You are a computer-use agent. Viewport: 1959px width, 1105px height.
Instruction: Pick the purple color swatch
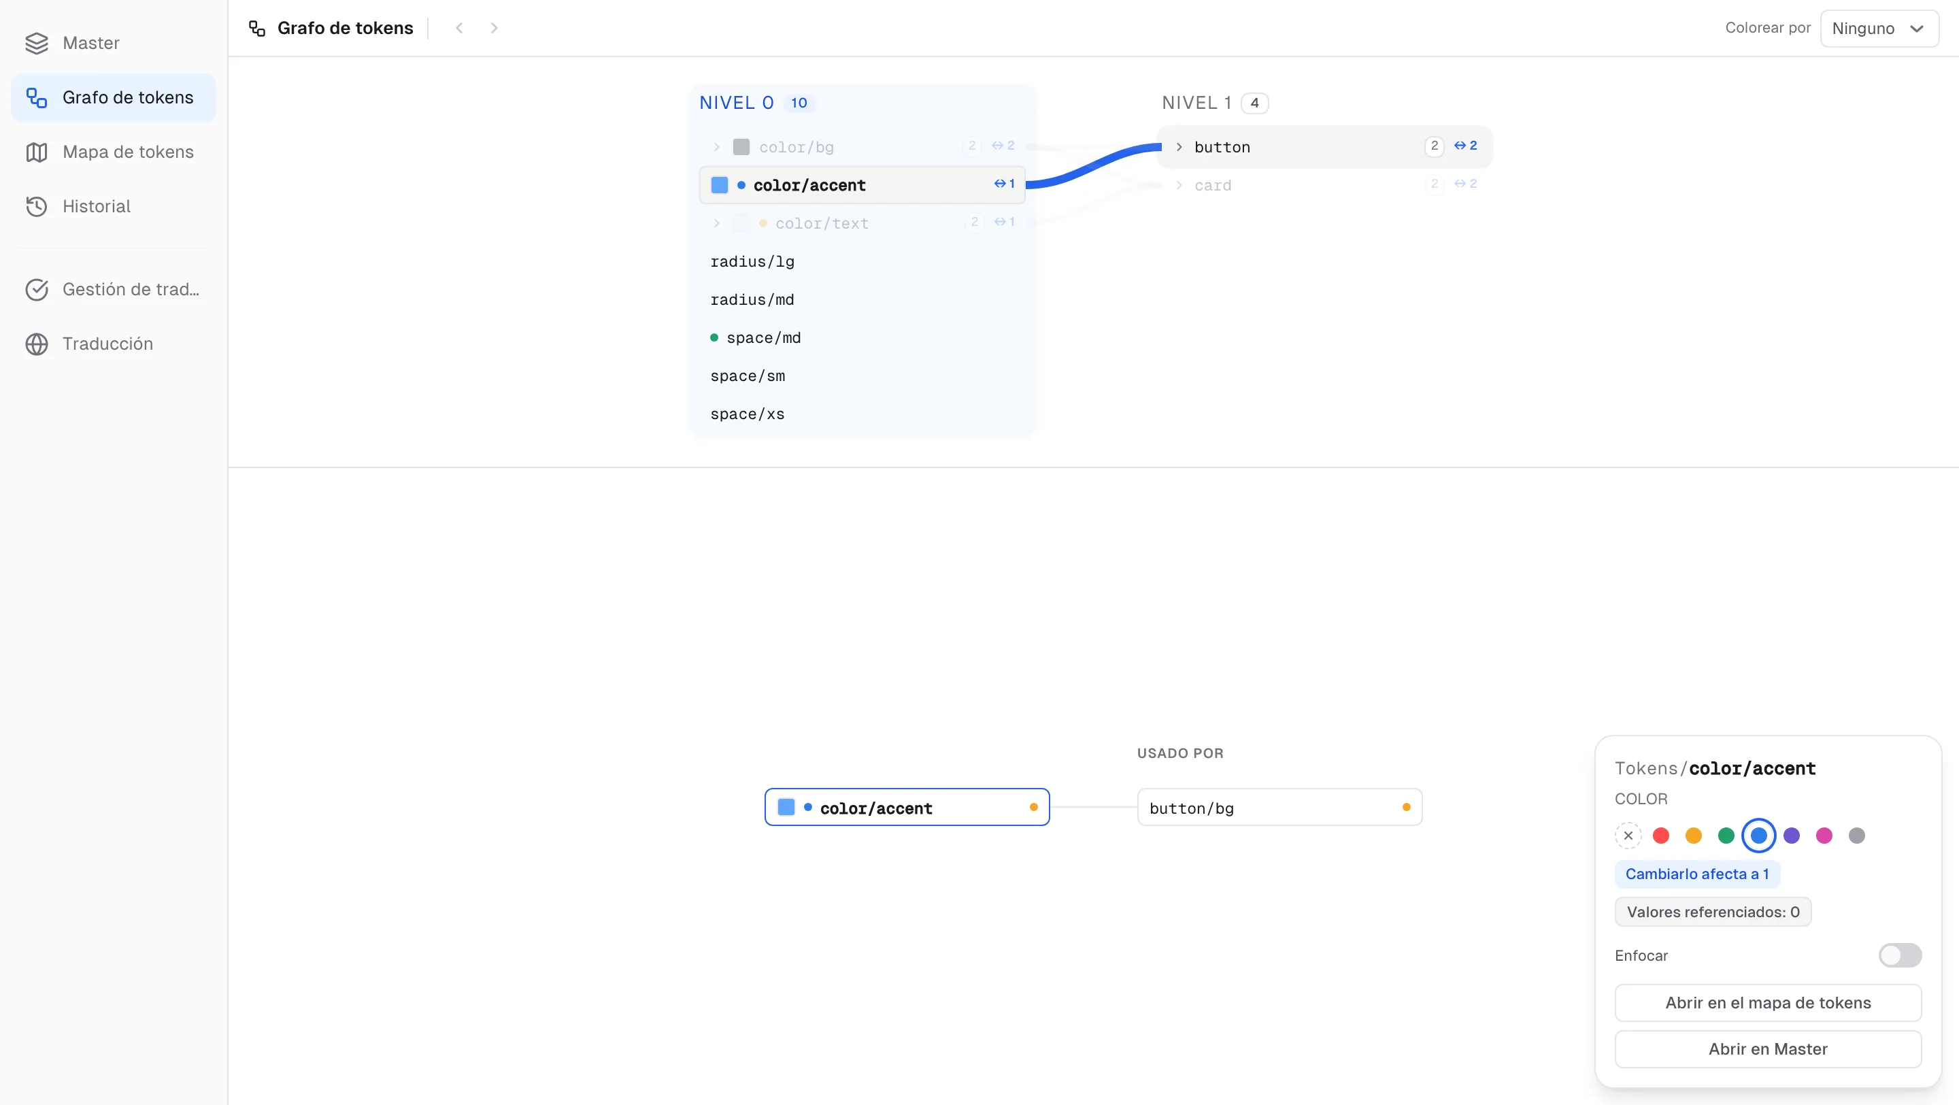point(1792,835)
